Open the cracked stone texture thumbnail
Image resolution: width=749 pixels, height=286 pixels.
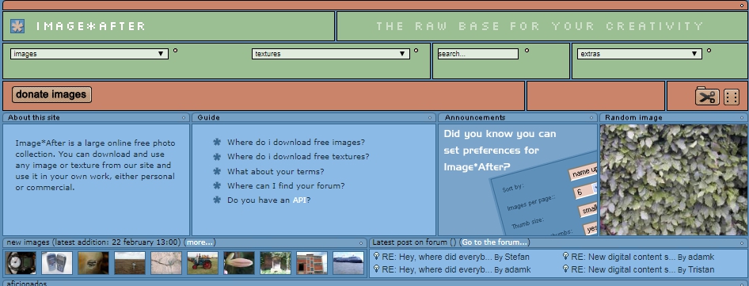click(x=166, y=263)
